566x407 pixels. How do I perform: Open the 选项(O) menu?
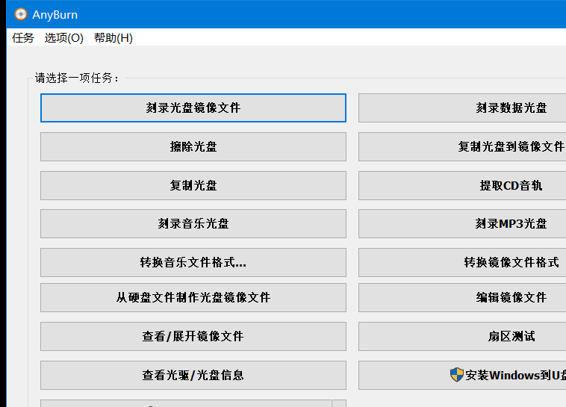point(64,38)
